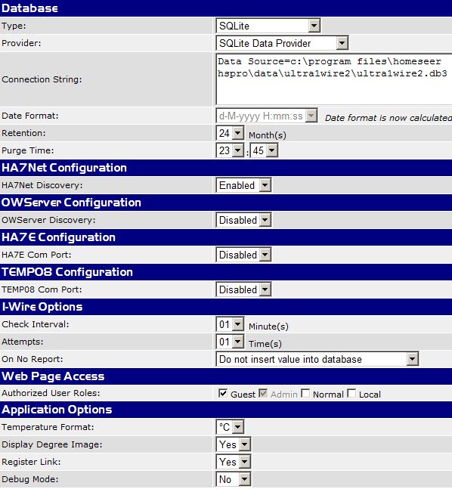Open the Purge Time minute dropdown (45)
Image resolution: width=452 pixels, height=489 pixels.
coord(264,150)
